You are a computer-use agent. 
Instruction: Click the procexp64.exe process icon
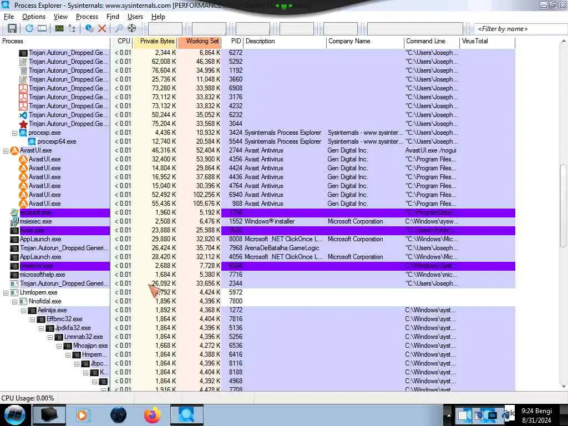click(x=32, y=141)
